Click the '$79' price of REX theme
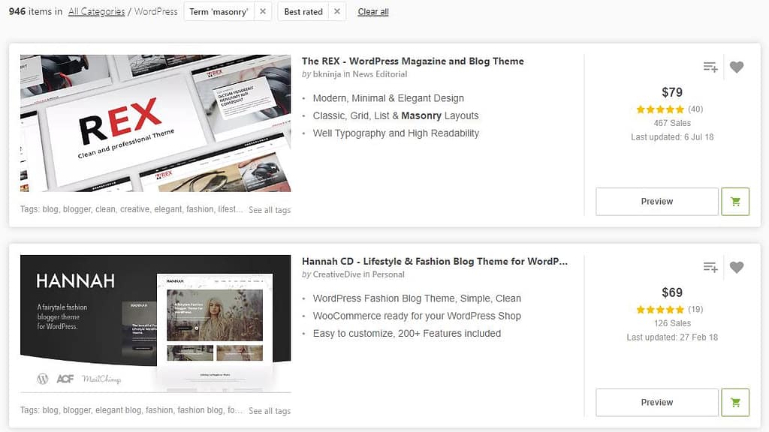769x432 pixels. [672, 92]
